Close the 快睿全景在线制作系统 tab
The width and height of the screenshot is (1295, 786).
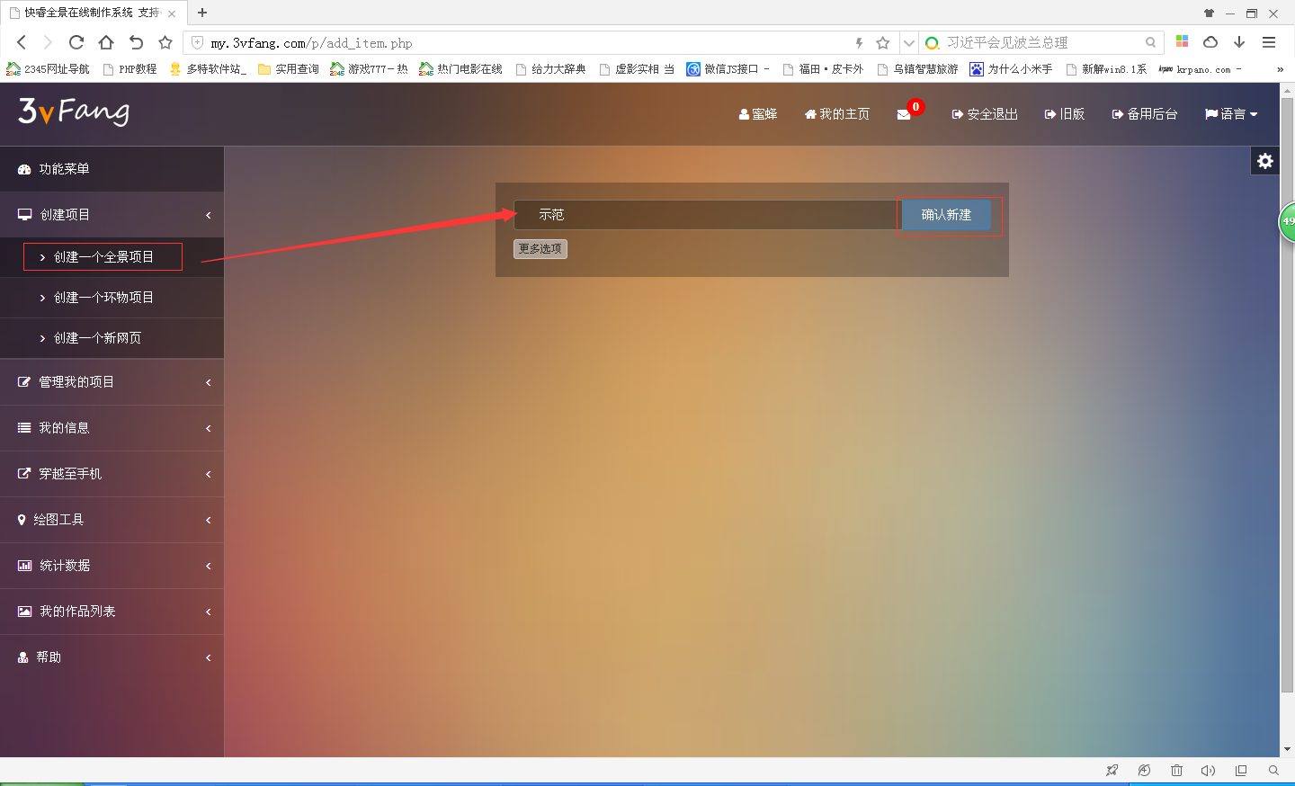(172, 13)
